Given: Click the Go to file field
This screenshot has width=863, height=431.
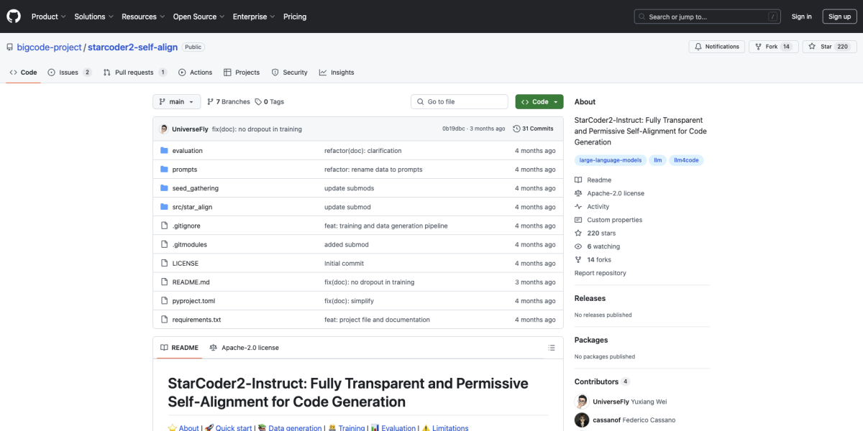Looking at the screenshot, I should click(460, 102).
